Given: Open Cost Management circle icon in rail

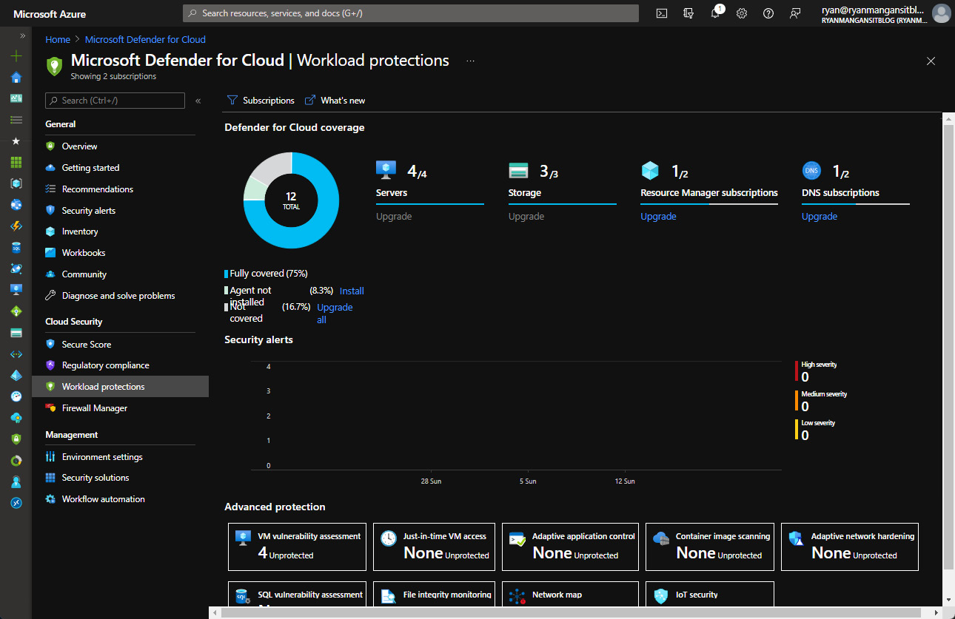Looking at the screenshot, I should [x=16, y=461].
